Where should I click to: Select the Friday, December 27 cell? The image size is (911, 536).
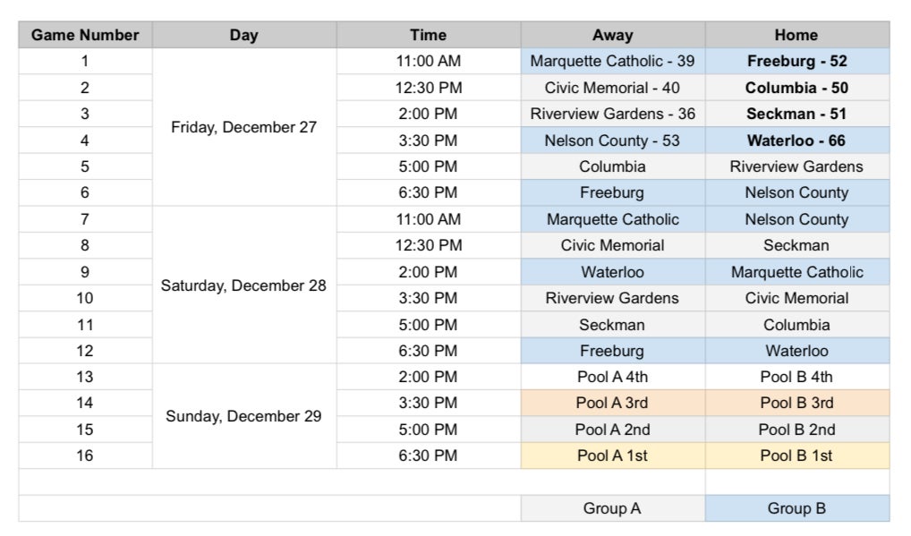pos(243,127)
